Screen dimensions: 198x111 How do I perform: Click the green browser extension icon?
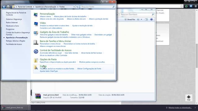(186, 6)
